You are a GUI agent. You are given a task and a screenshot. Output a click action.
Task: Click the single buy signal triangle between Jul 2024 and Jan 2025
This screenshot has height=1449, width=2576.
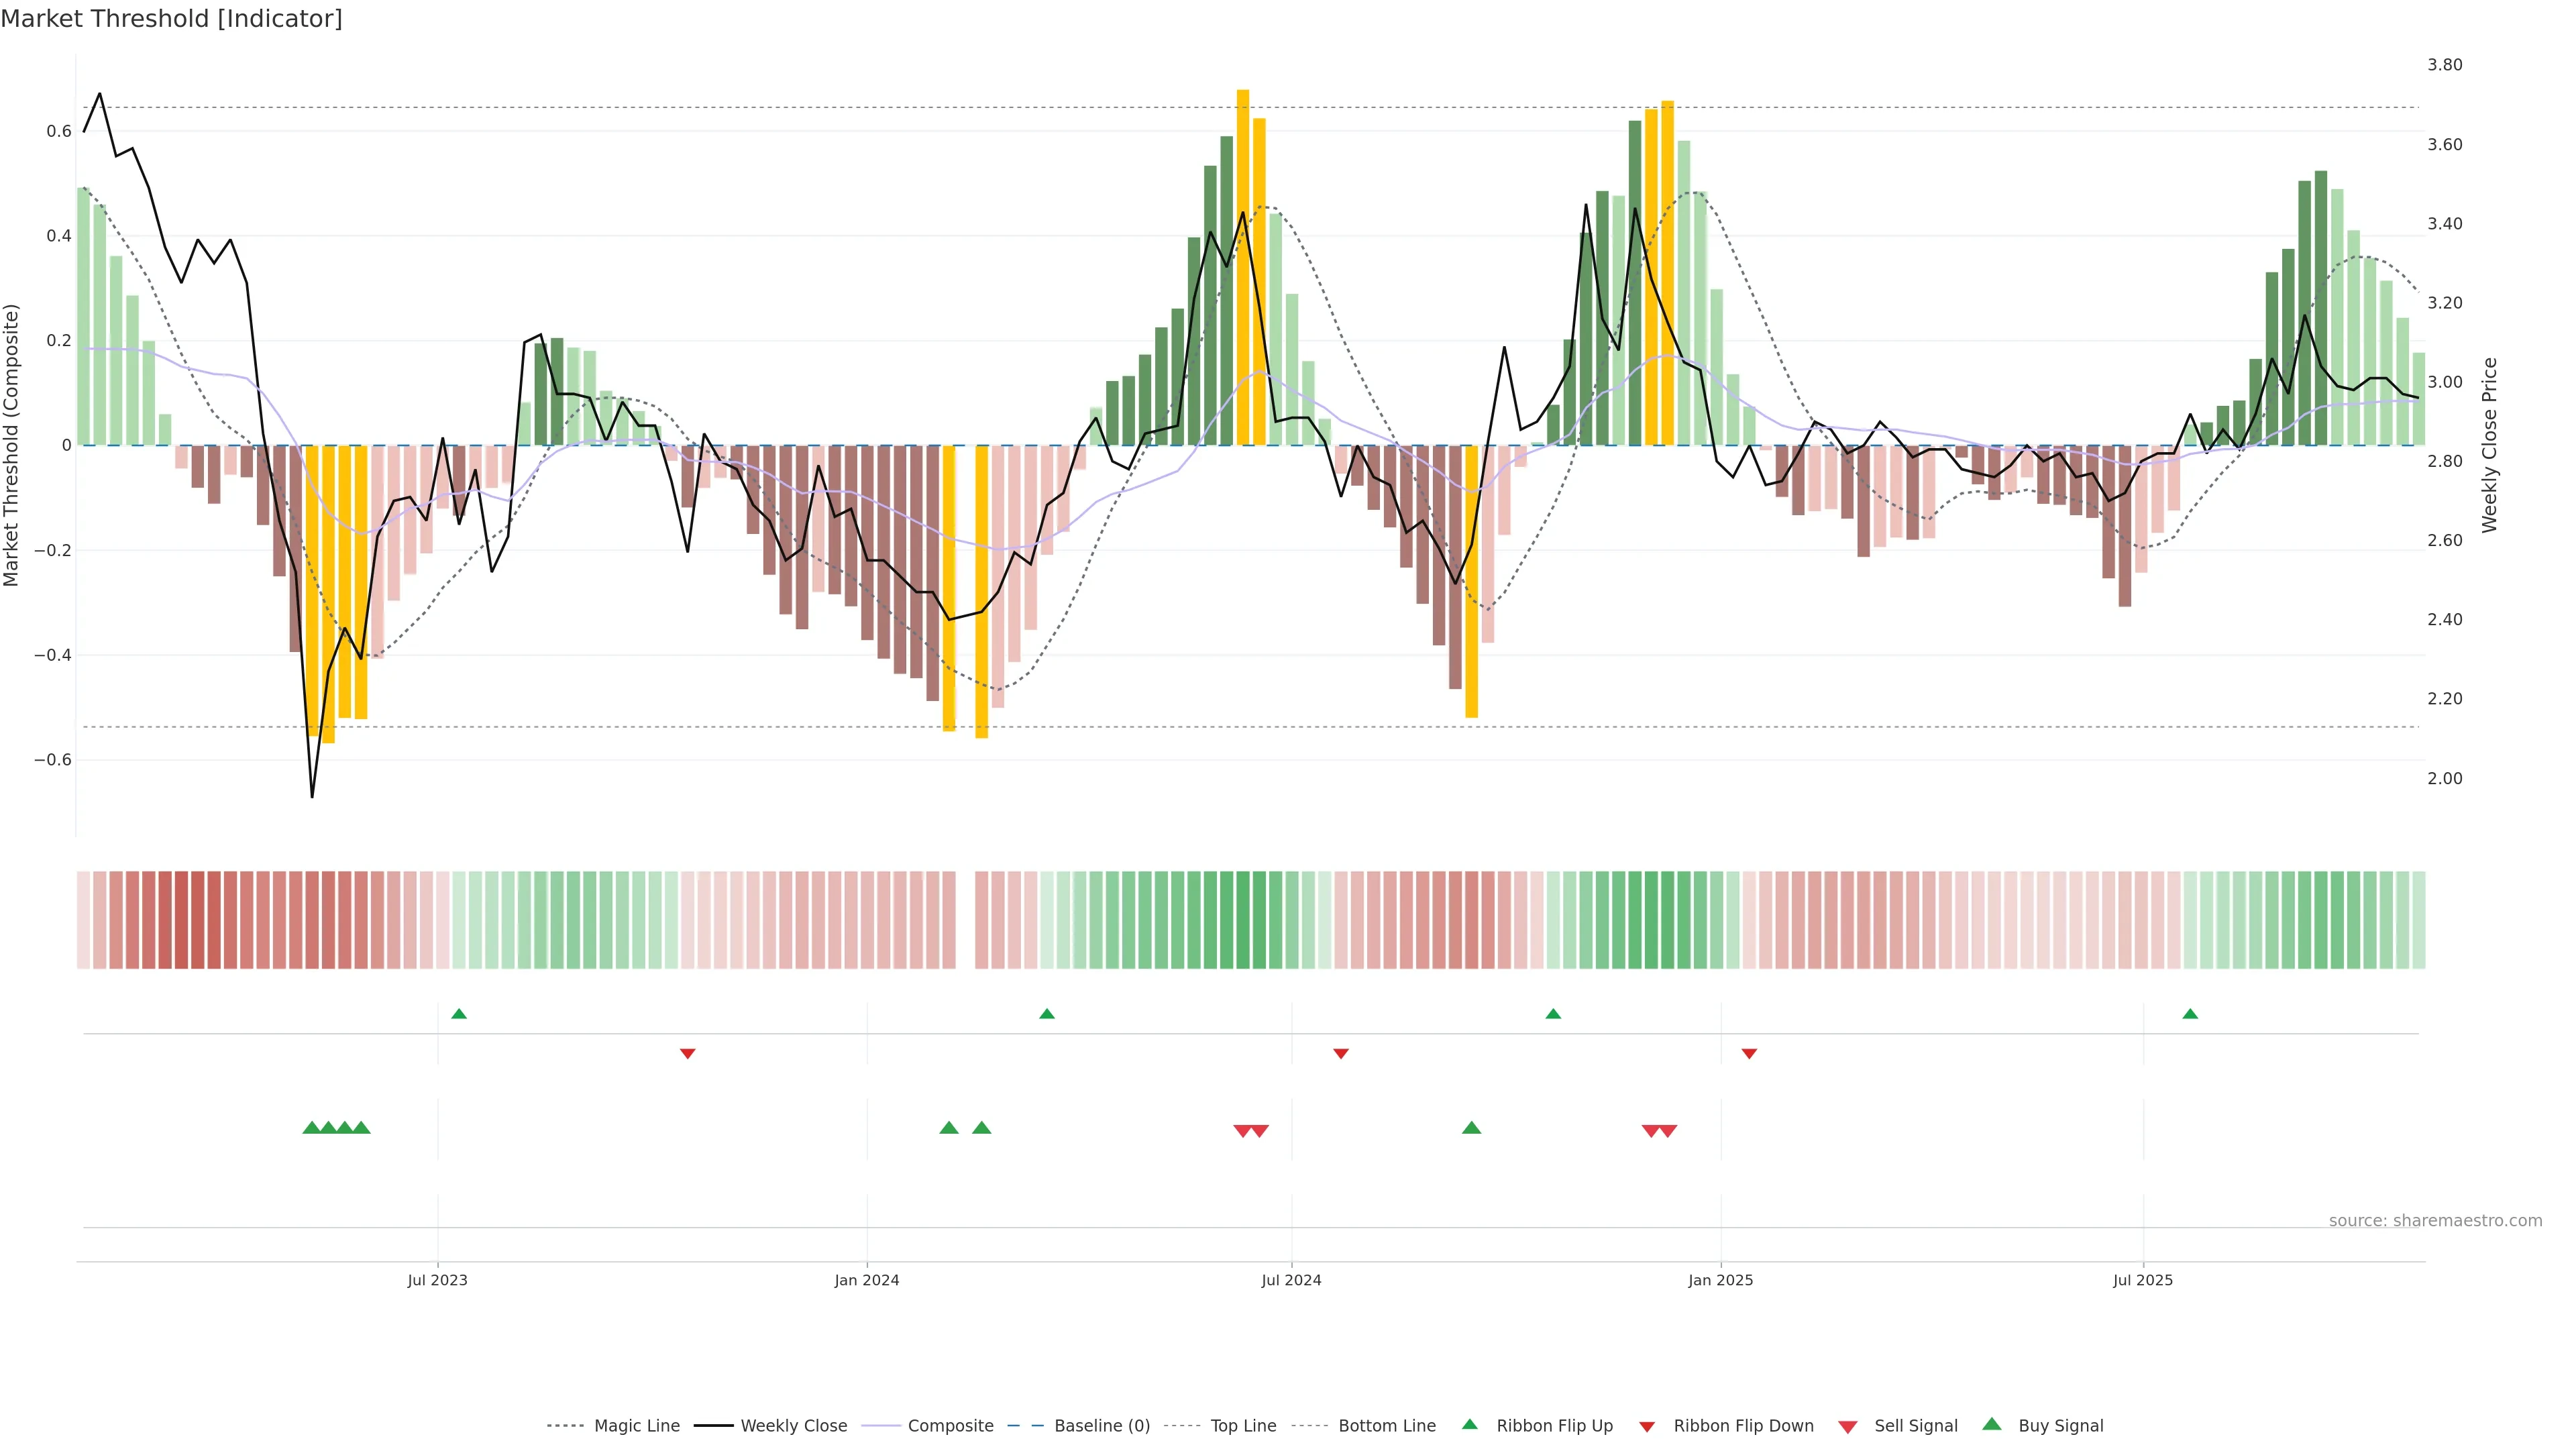[1471, 1128]
